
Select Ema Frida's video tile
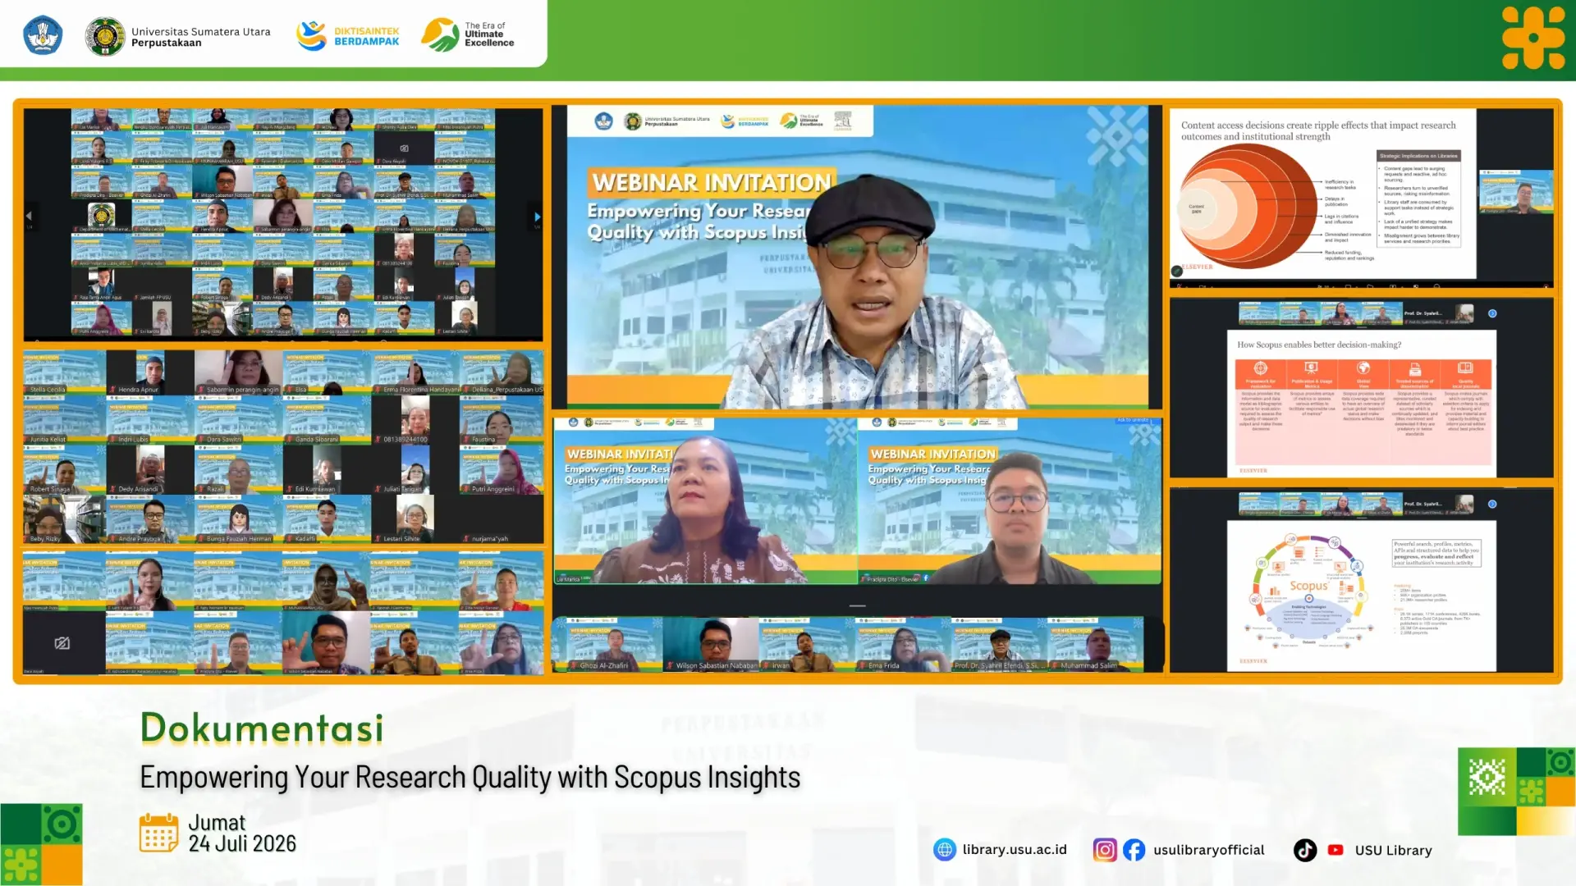pyautogui.click(x=903, y=644)
